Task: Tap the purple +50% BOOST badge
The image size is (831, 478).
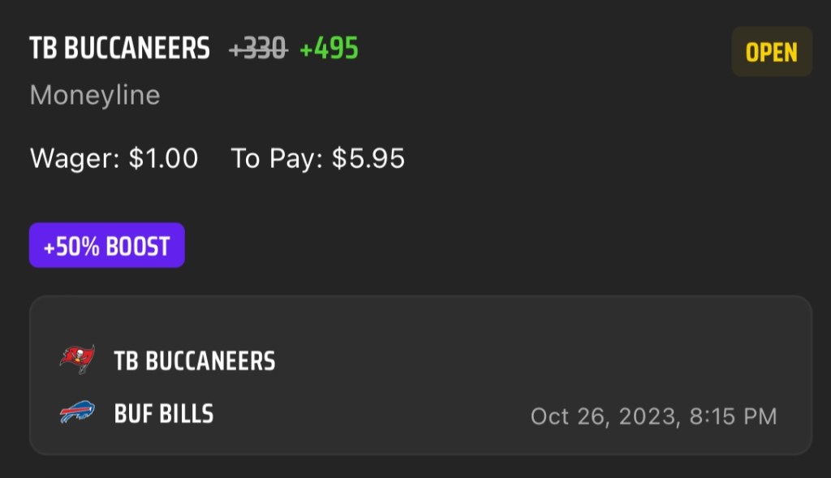Action: [x=107, y=246]
